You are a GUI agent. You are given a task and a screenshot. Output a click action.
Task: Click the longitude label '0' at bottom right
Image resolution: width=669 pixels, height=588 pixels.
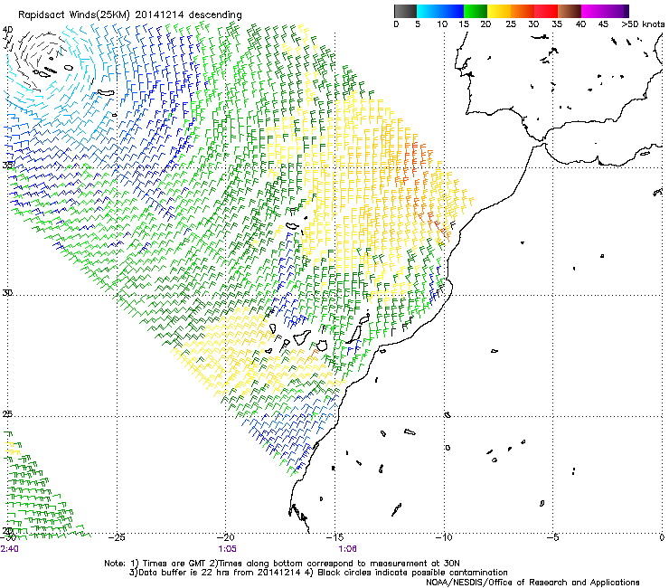(x=662, y=537)
